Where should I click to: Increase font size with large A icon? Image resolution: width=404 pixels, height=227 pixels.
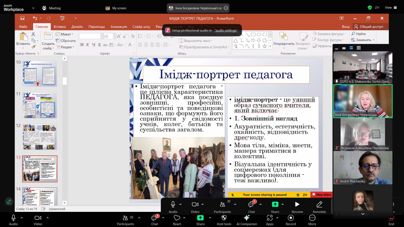click(x=119, y=36)
